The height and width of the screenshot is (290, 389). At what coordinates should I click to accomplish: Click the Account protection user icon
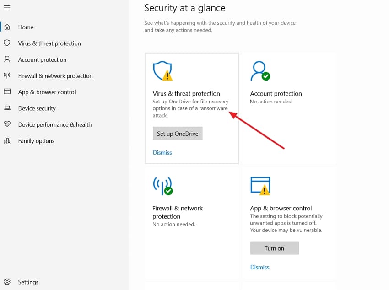tap(258, 70)
